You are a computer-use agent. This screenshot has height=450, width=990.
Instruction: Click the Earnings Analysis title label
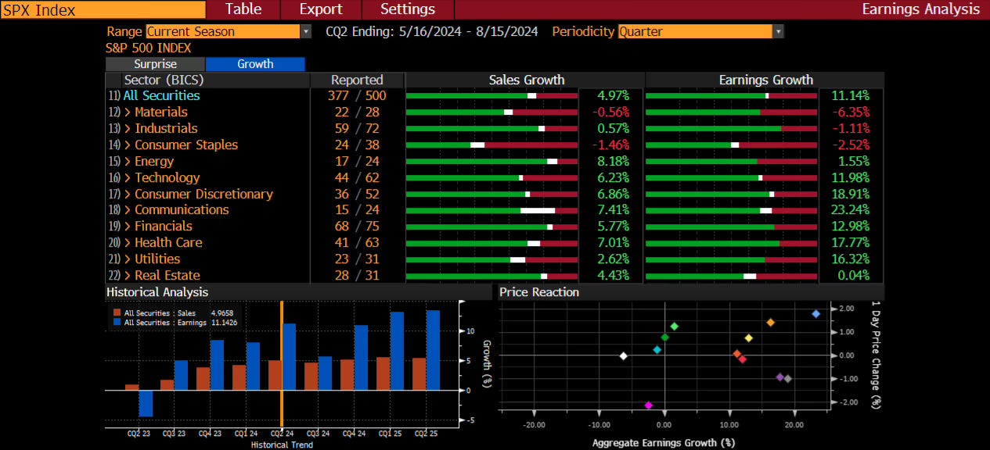[x=920, y=9]
